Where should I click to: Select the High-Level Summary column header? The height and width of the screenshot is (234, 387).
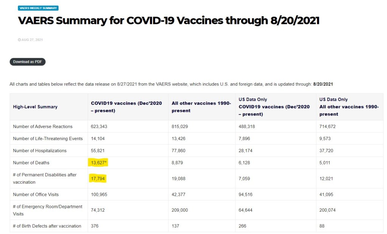point(35,107)
